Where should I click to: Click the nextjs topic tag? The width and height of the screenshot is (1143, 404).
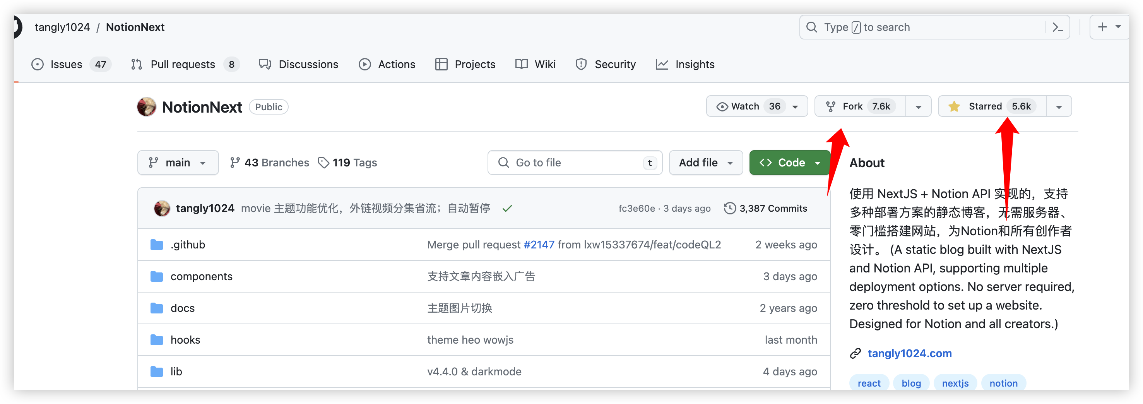tap(955, 383)
